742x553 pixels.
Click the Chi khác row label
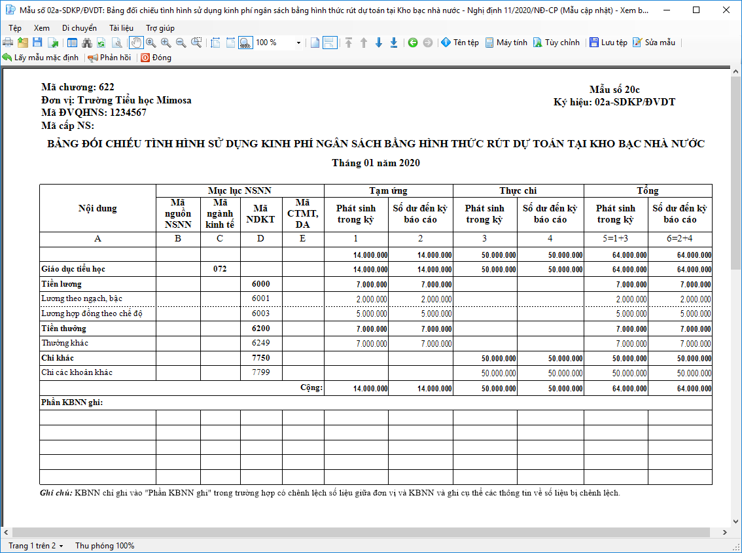tap(58, 358)
